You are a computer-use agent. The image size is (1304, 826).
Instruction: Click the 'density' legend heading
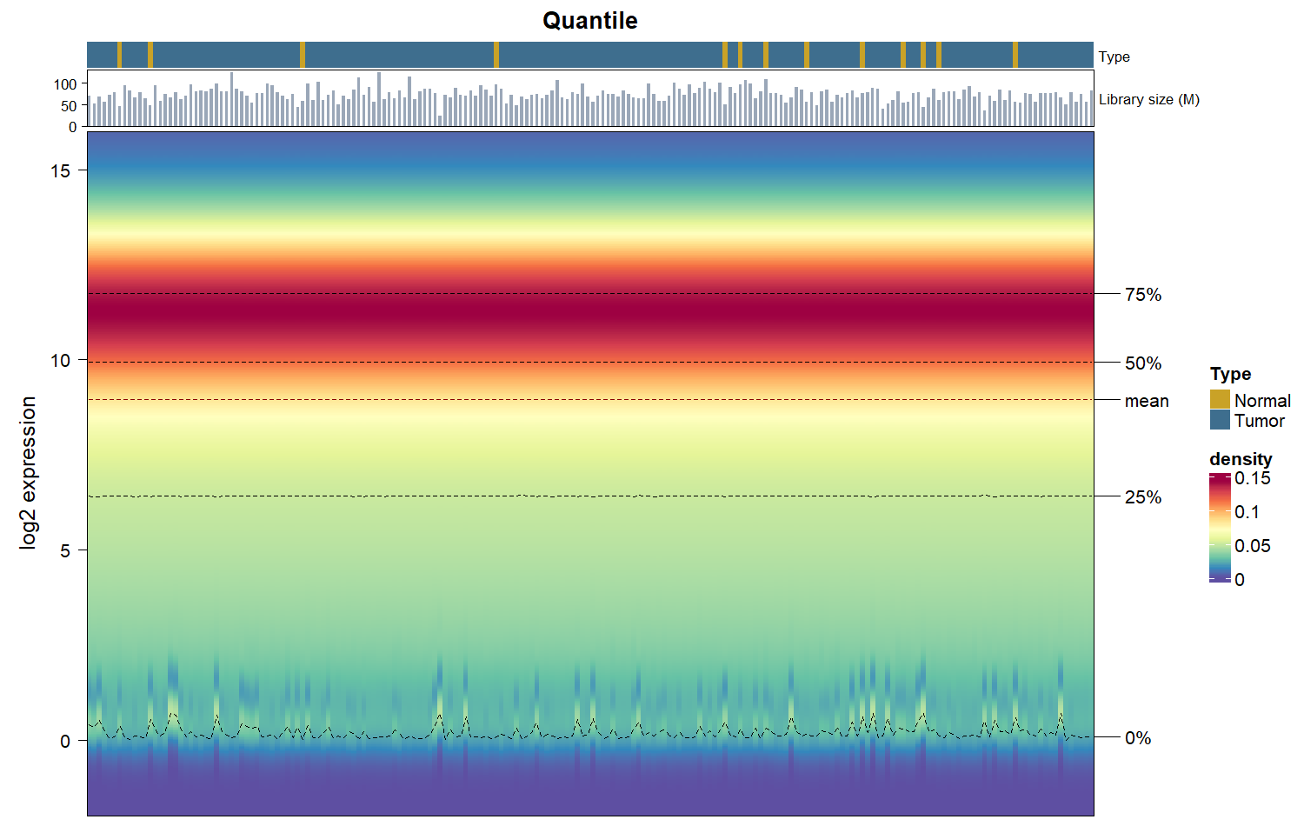click(x=1241, y=458)
